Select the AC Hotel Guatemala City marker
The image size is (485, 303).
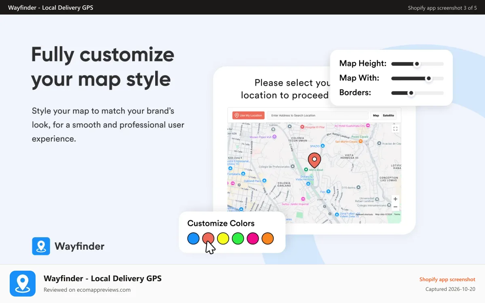(x=368, y=126)
